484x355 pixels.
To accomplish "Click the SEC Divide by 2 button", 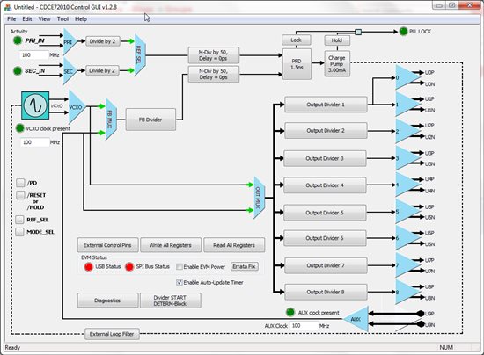I will point(102,71).
